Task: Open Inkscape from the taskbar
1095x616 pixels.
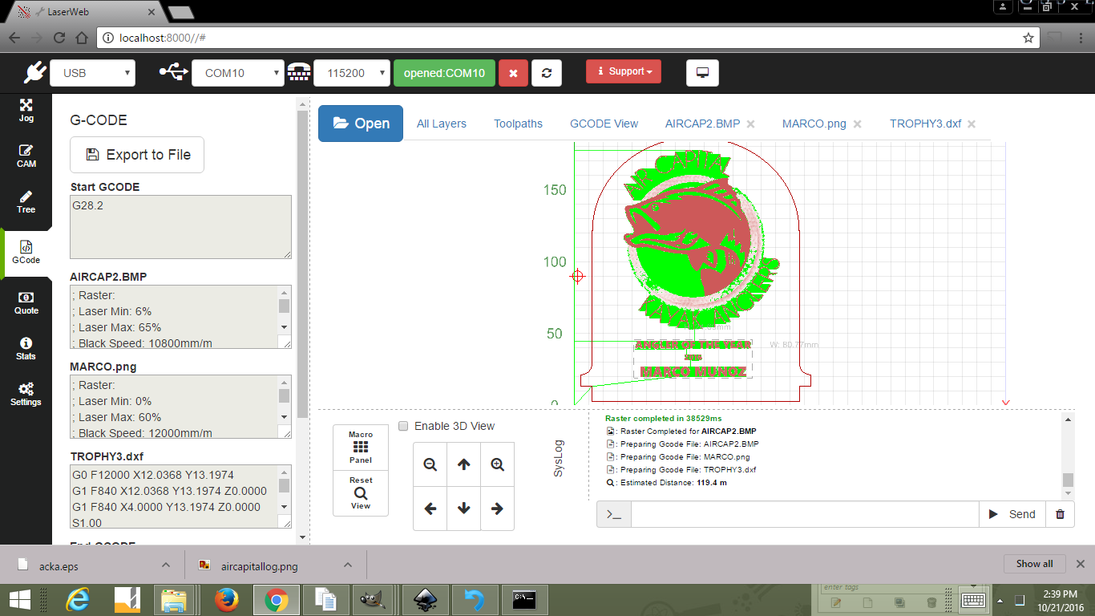Action: pyautogui.click(x=425, y=600)
